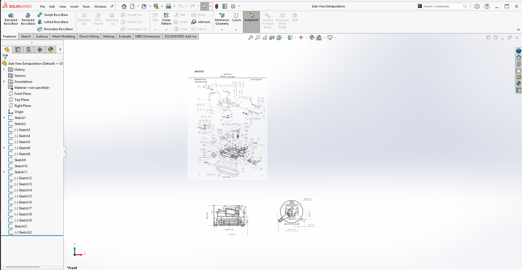This screenshot has height=270, width=522.
Task: Click the Zoom to Fit icon
Action: click(250, 38)
